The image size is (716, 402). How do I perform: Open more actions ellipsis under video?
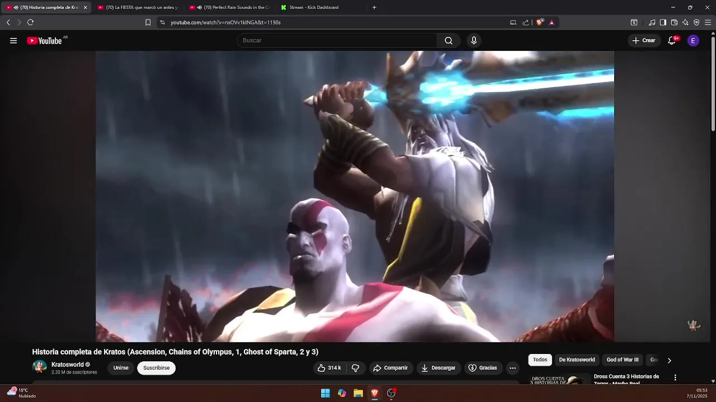click(x=512, y=368)
